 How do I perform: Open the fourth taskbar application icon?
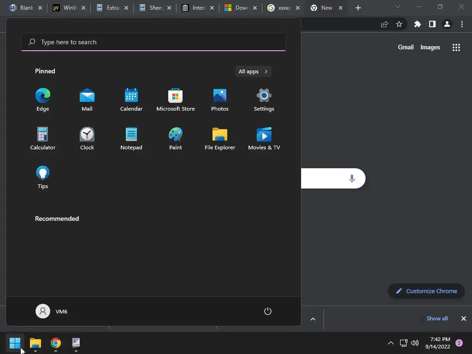tap(76, 343)
